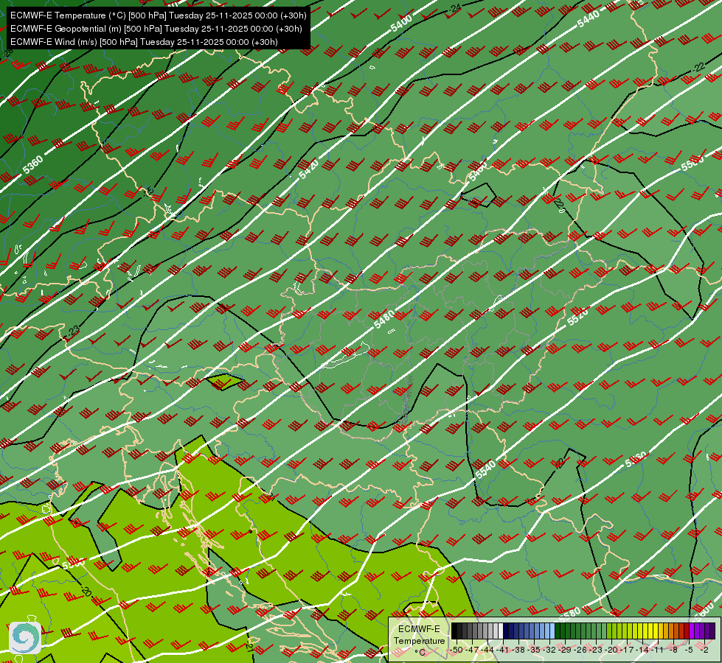This screenshot has height=663, width=722.
Task: Click the -23 value on the legend scale
Action: tap(596, 650)
